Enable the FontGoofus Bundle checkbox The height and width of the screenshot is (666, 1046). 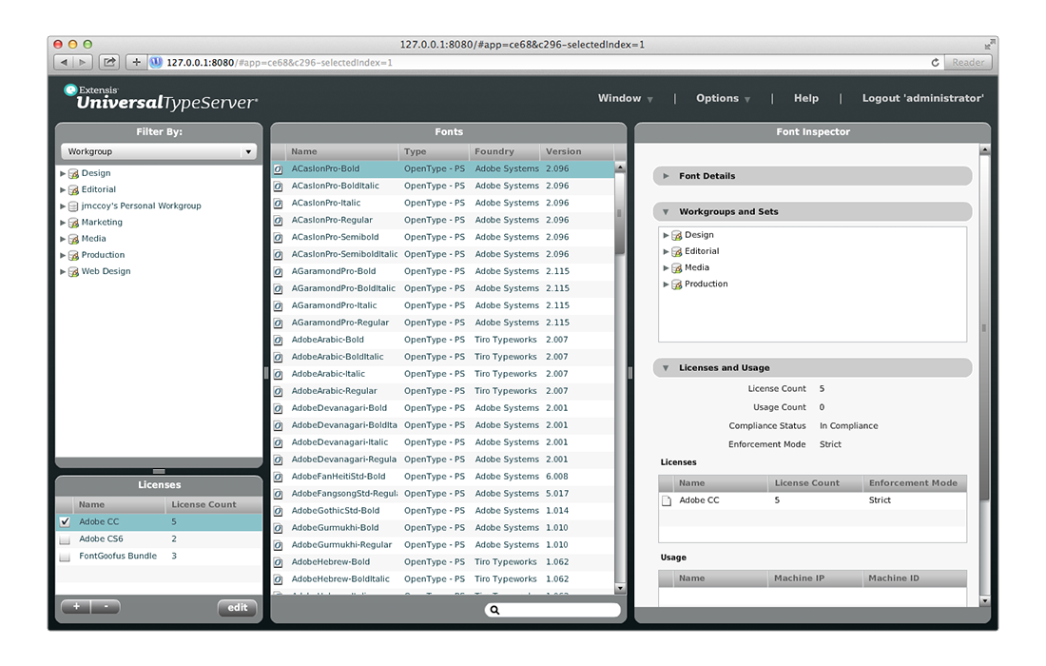tap(65, 557)
